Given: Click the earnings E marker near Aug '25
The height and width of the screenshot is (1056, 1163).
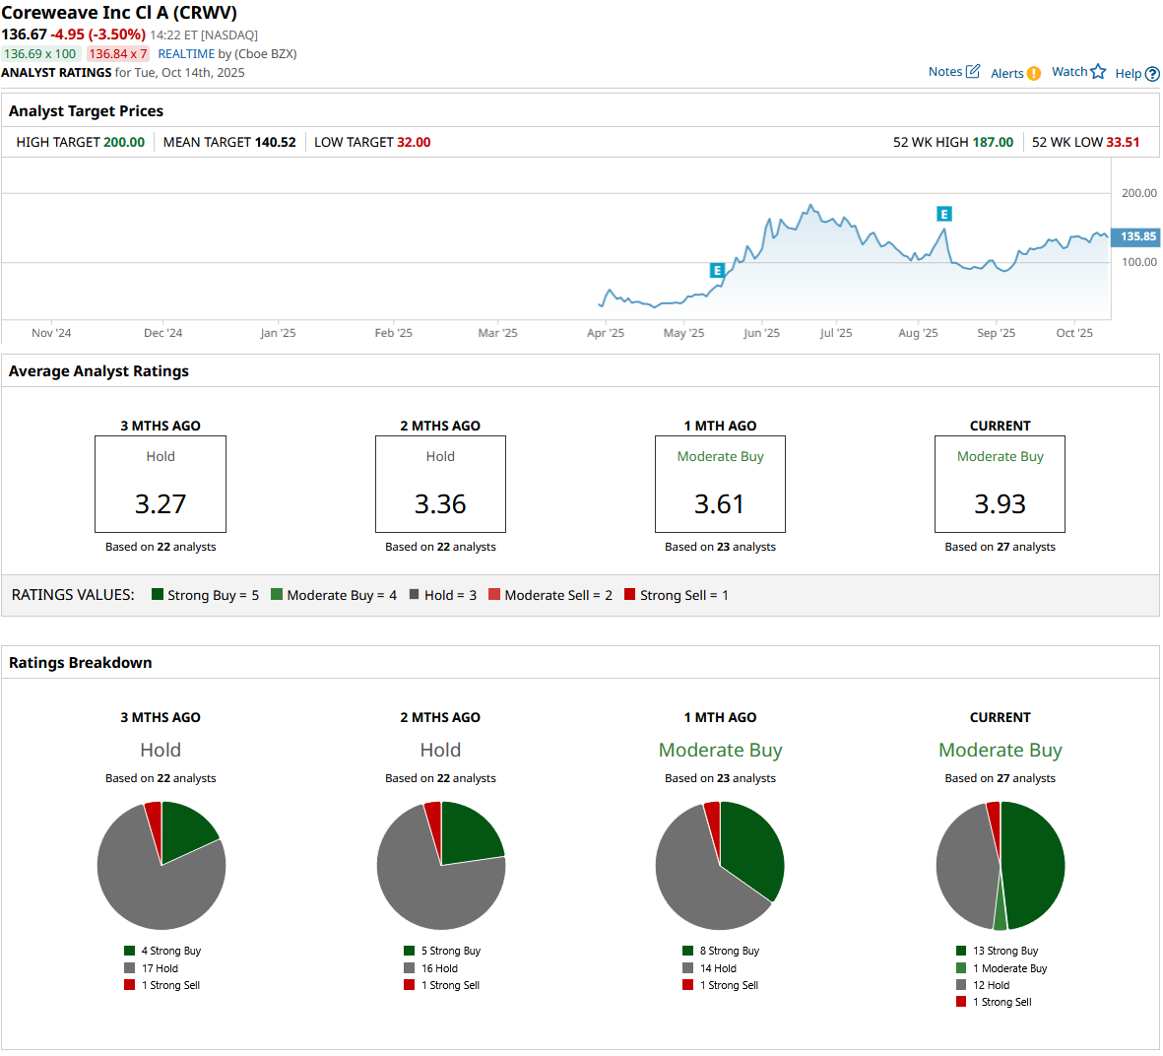Looking at the screenshot, I should point(943,214).
